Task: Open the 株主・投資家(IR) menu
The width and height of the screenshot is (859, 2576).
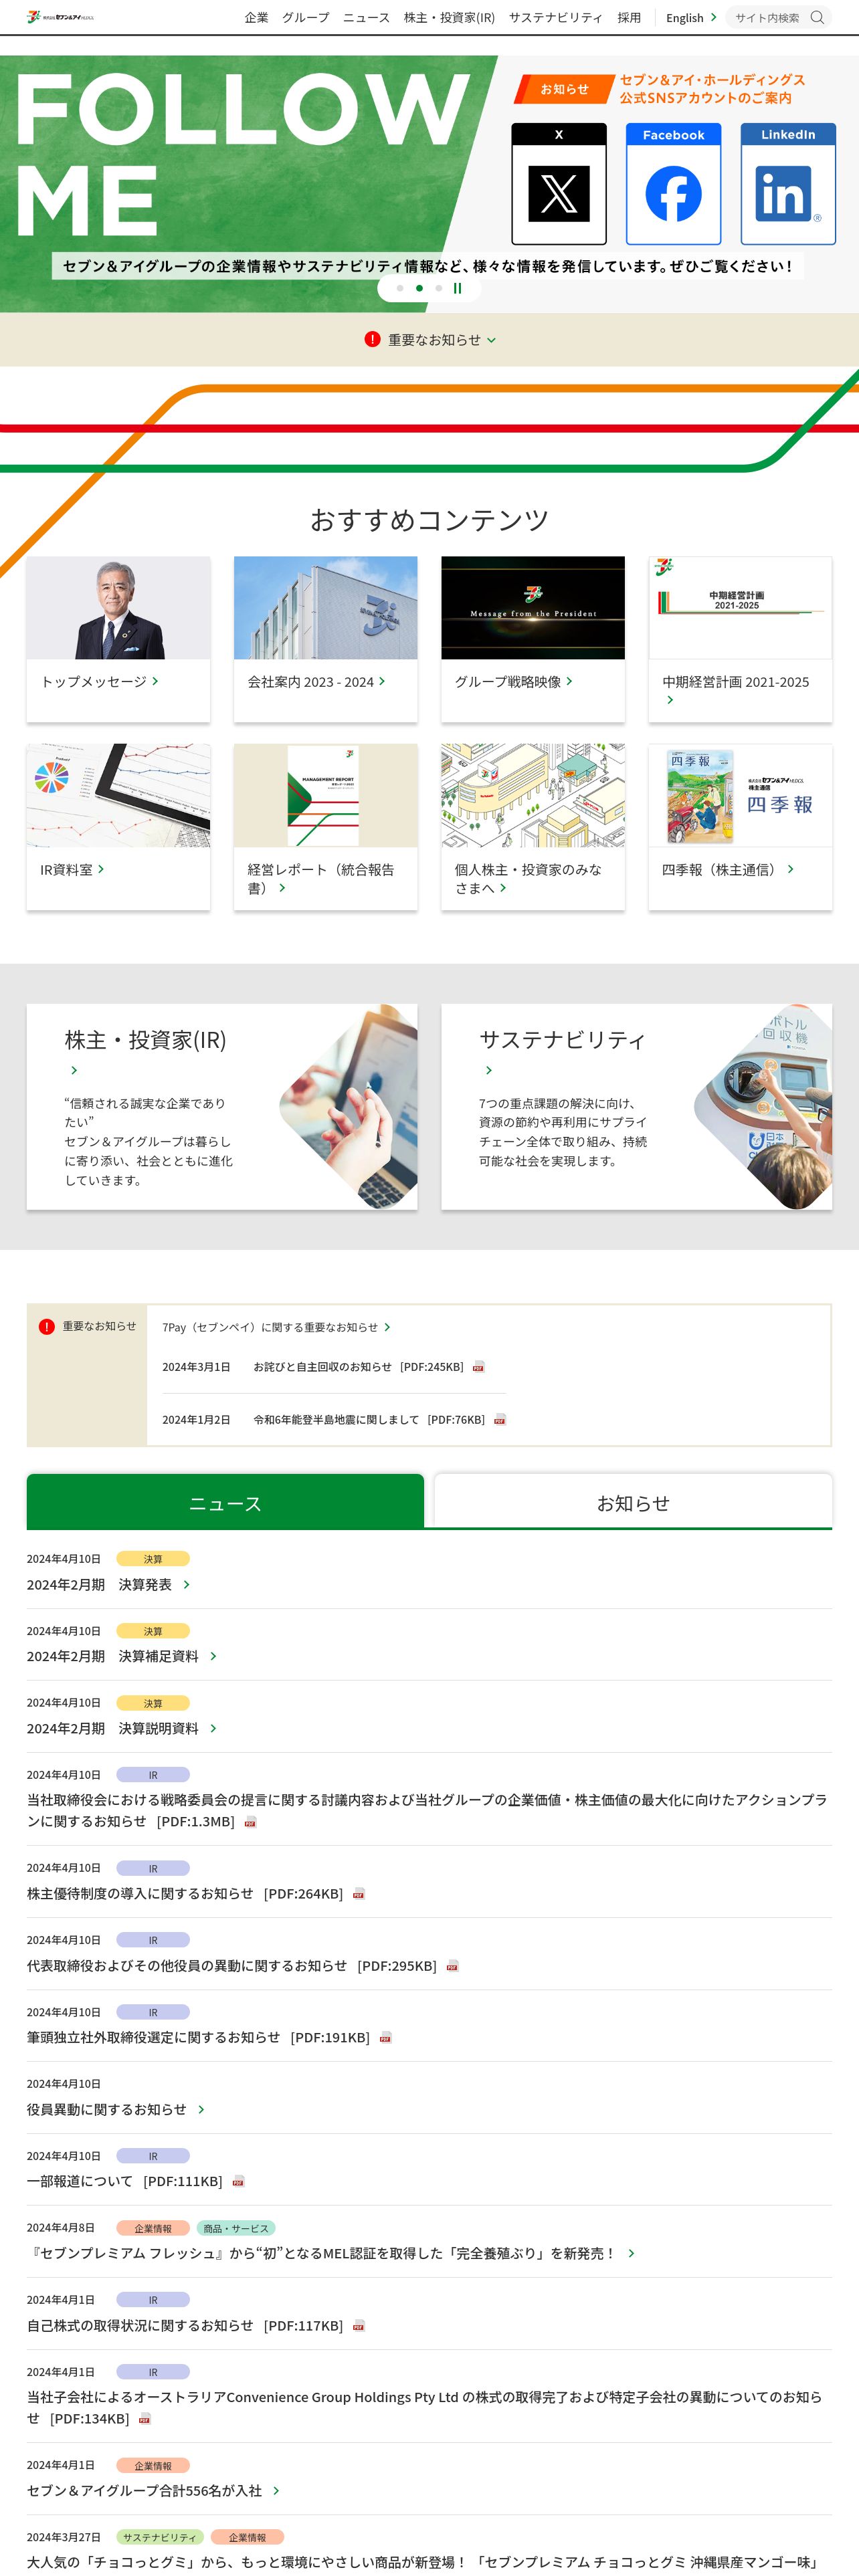Action: point(449,18)
